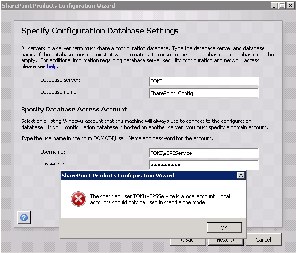This screenshot has width=296, height=253.
Task: Maximize the SharePoint Configuration Wizard window
Action: pos(281,5)
